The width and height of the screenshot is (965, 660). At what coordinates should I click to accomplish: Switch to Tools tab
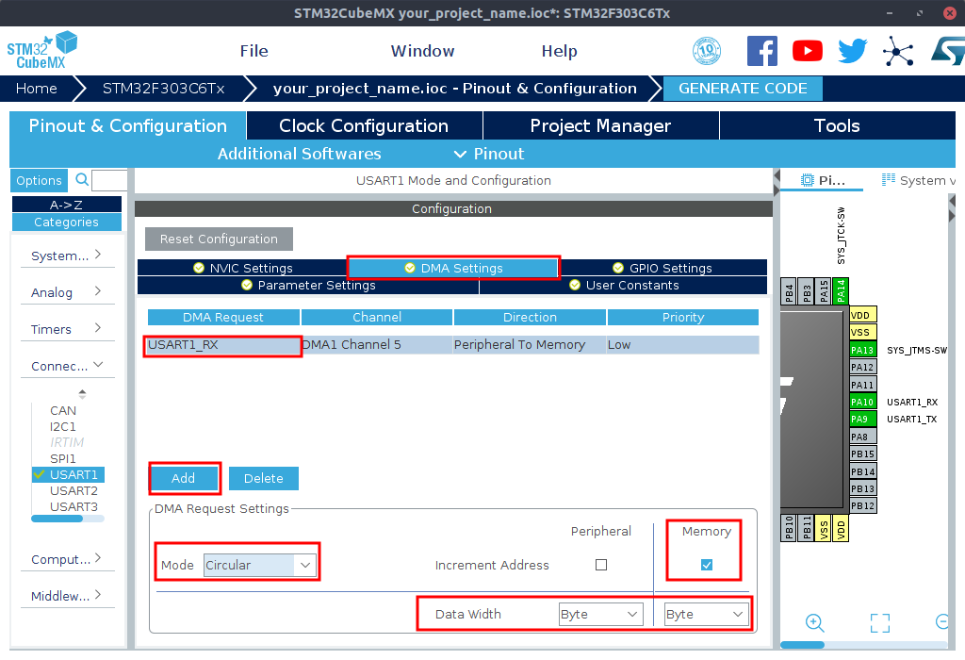(837, 125)
